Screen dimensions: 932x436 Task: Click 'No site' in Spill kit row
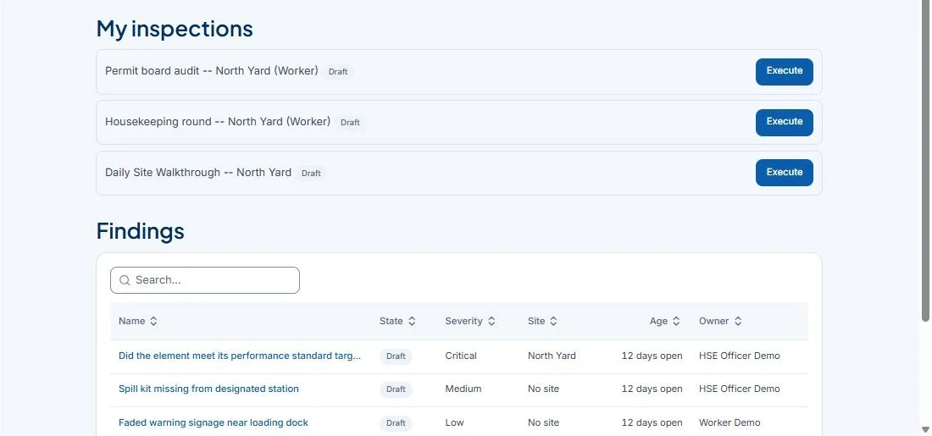click(x=543, y=389)
